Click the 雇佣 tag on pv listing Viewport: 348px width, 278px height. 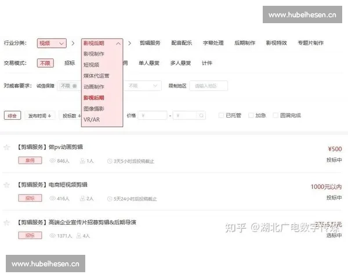(x=30, y=160)
